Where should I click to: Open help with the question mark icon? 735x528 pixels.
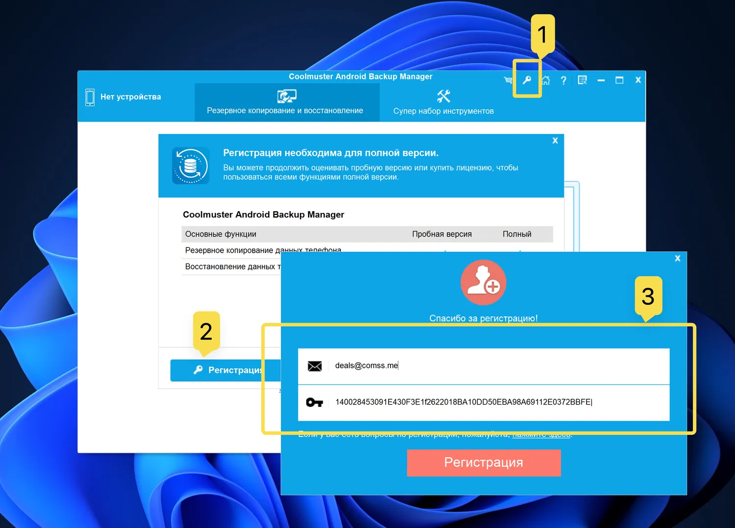pos(563,80)
